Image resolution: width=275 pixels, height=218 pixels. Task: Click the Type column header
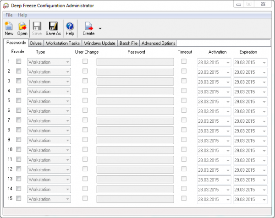40,52
